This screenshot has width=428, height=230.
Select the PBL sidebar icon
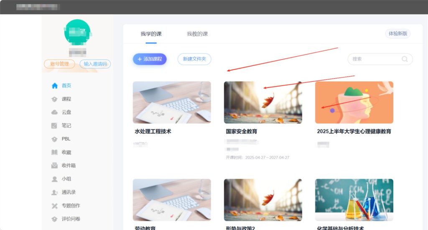[54, 139]
